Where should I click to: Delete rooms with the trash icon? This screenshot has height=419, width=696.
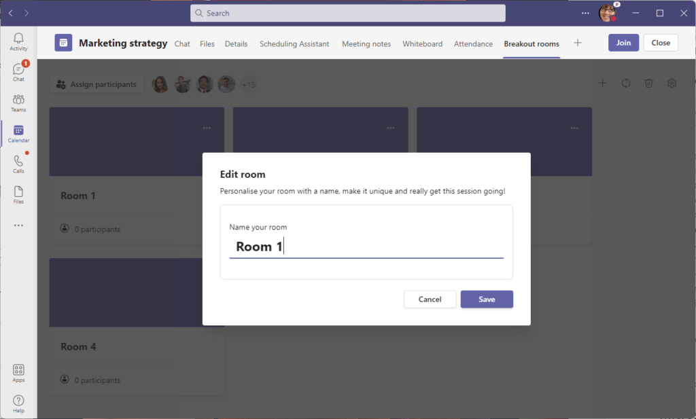[x=649, y=83]
